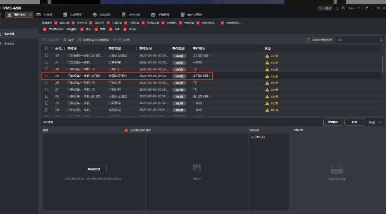The width and height of the screenshot is (386, 214).
Task: Click the main view monitor icon in top navigation
Action: pos(39,15)
